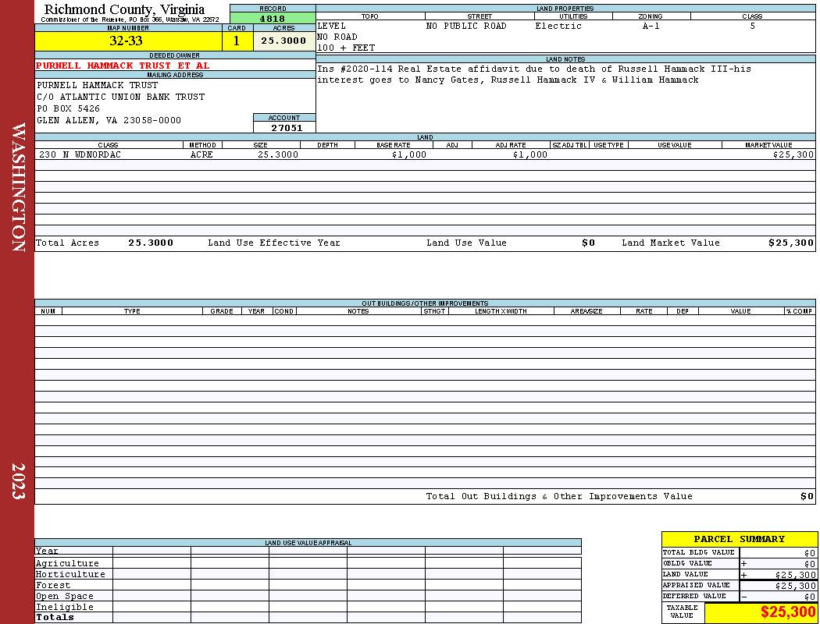This screenshot has width=820, height=624.
Task: Click the 2023 year label on red sidebar
Action: 18,481
